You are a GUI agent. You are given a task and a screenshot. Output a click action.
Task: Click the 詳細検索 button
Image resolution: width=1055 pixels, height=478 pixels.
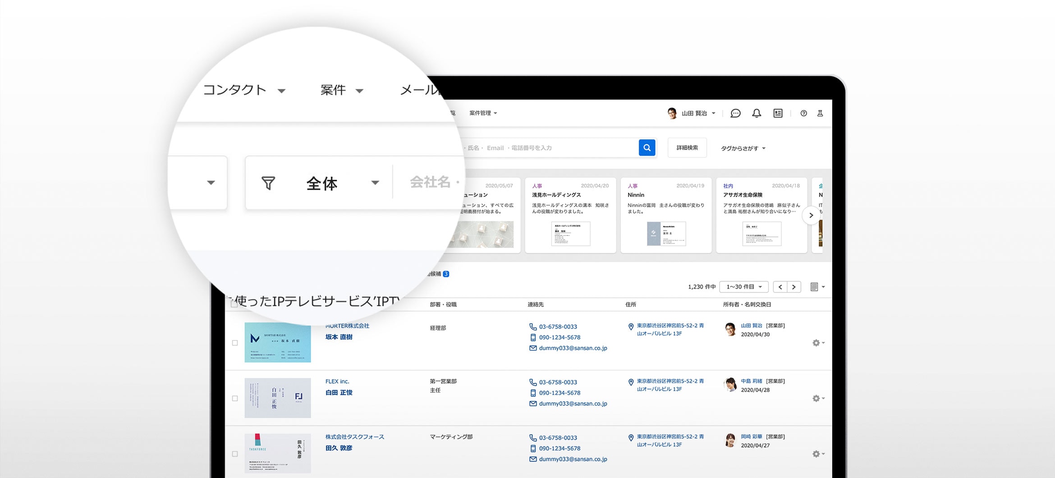pyautogui.click(x=687, y=147)
